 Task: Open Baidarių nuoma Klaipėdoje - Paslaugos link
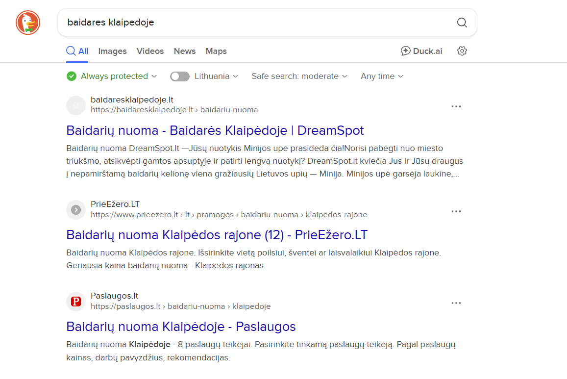point(181,327)
